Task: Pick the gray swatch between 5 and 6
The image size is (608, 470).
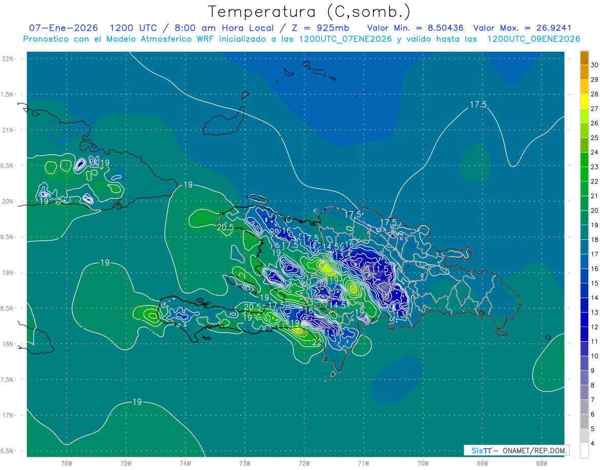Action: tap(584, 421)
